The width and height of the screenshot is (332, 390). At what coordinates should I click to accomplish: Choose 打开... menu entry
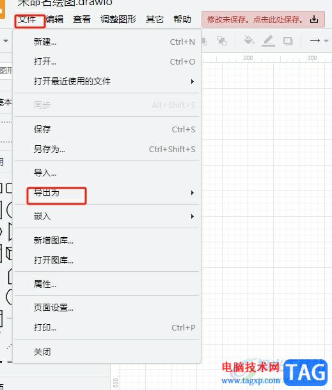[x=107, y=61]
